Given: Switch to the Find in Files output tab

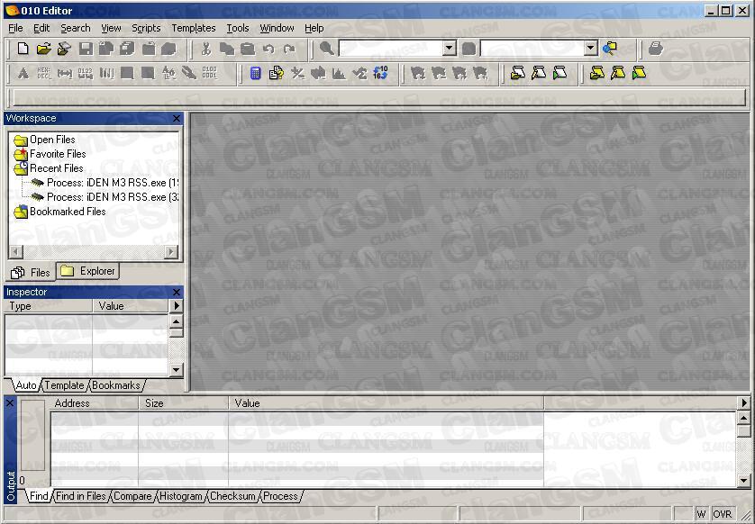Looking at the screenshot, I should pyautogui.click(x=80, y=496).
